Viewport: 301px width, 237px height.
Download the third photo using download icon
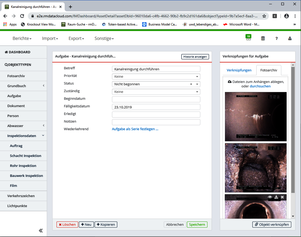[x=276, y=197]
